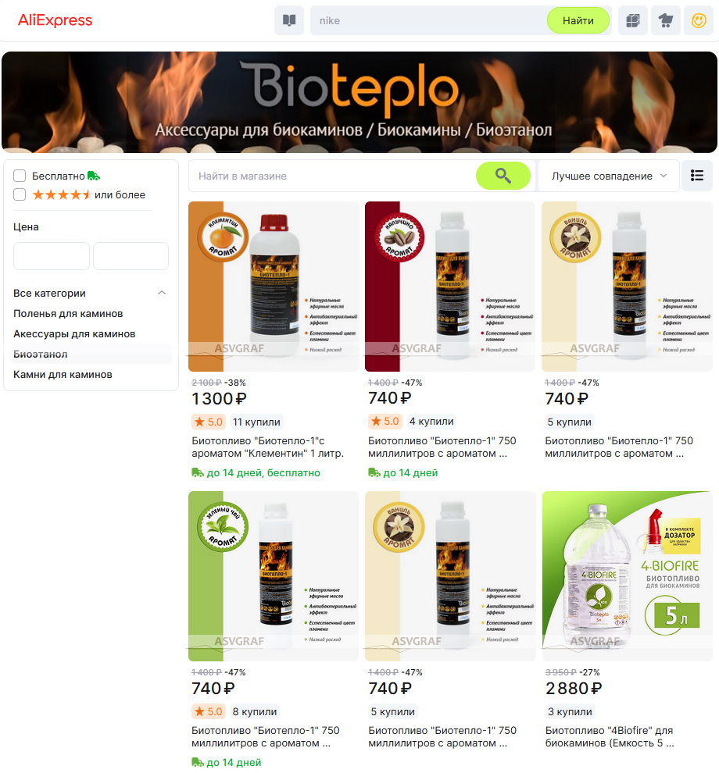This screenshot has width=719, height=773.
Task: Open Камни для каминов category
Action: point(63,374)
